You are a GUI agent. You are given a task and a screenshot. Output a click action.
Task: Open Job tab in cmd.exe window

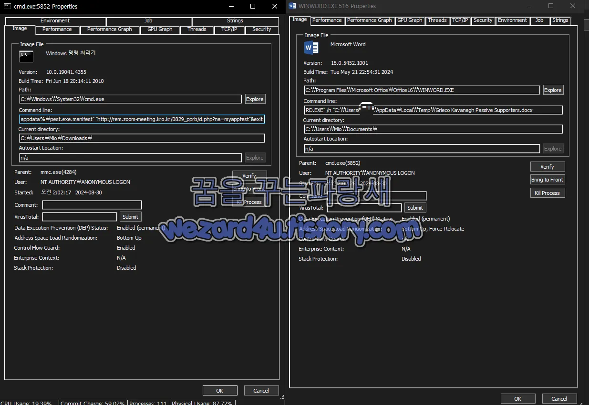click(x=148, y=21)
